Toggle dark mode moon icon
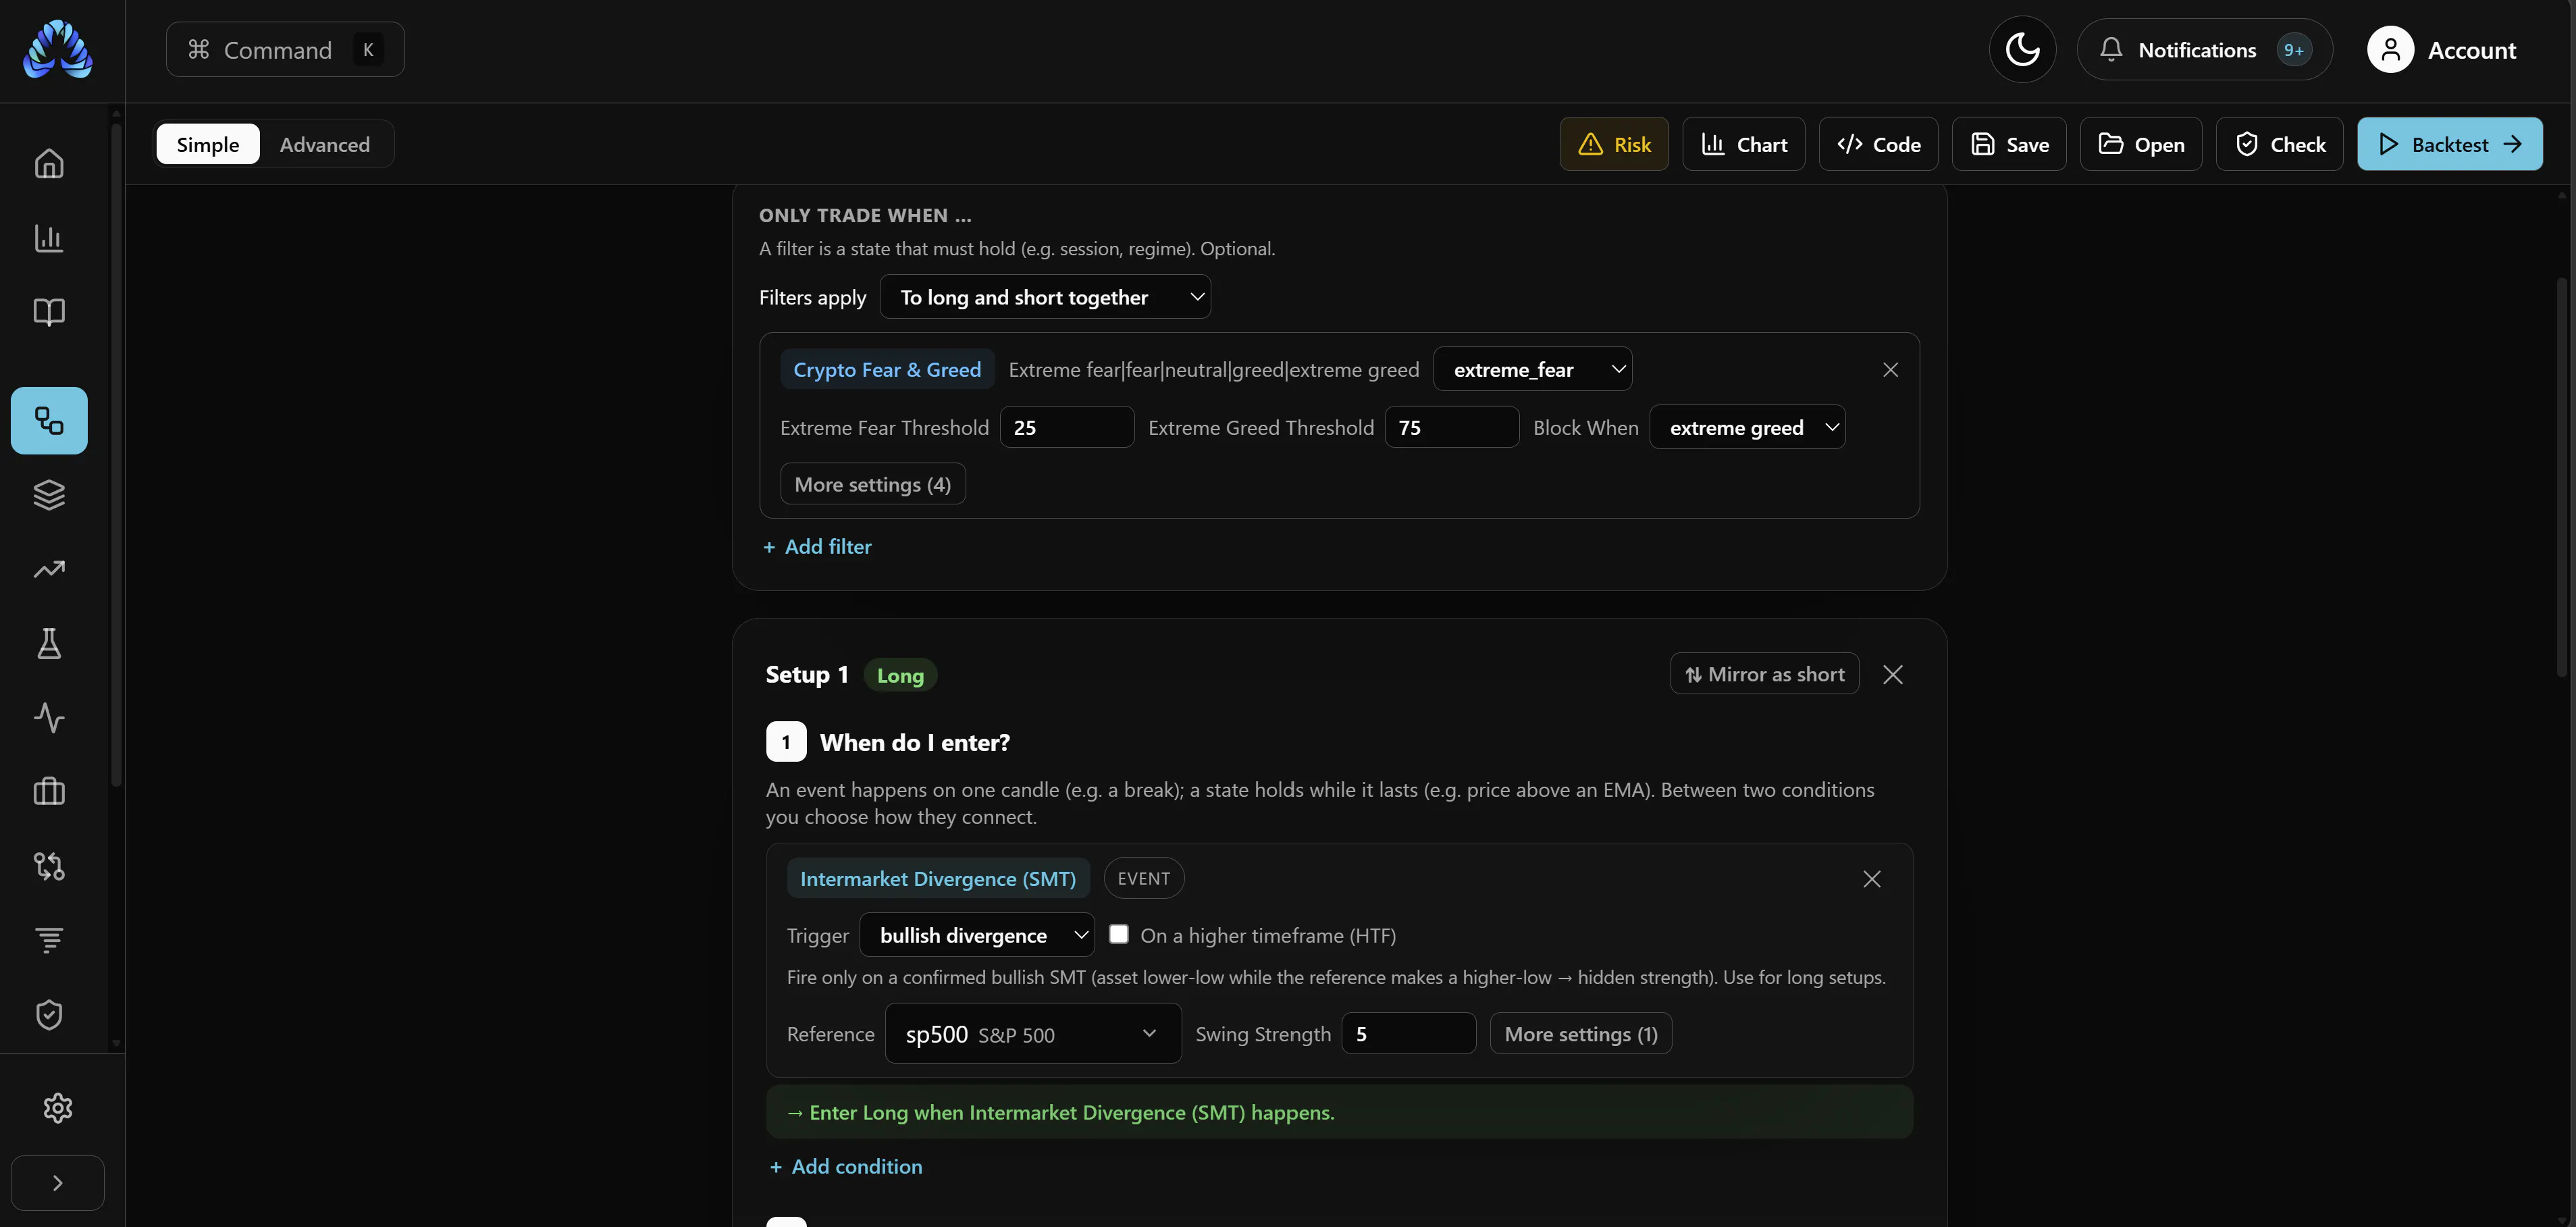 [2022, 49]
